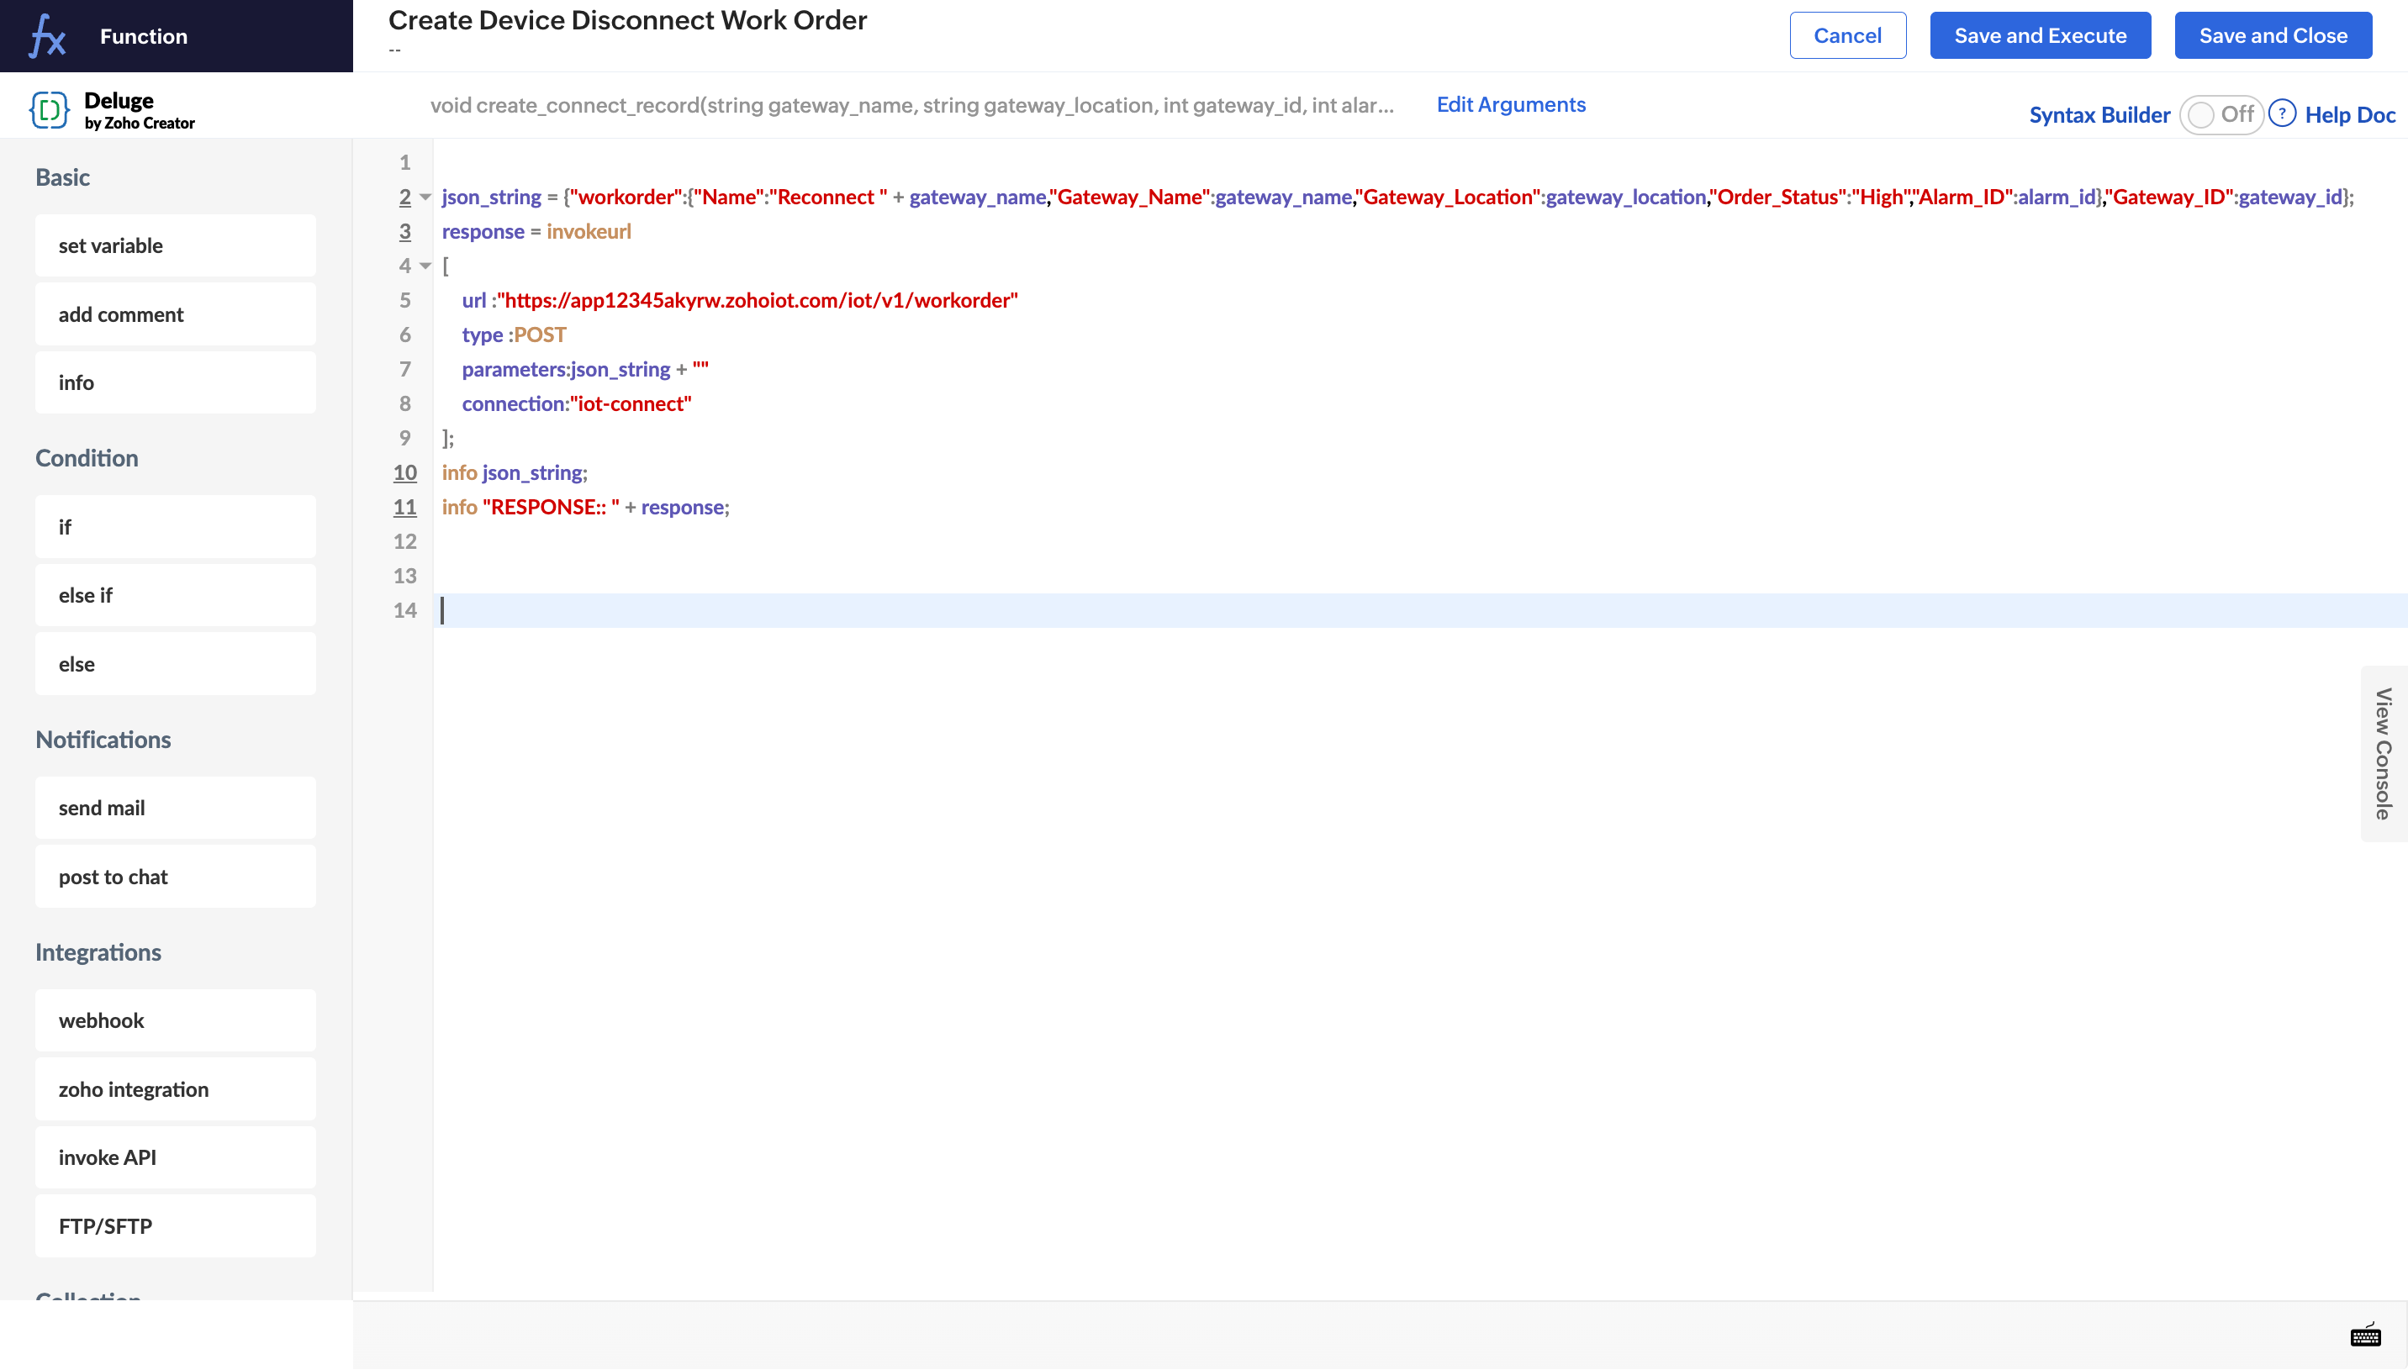Pick the FTP/SFTP integration task
The height and width of the screenshot is (1370, 2408).
(176, 1226)
